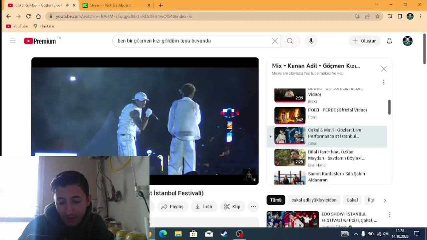Click the Oluştur create button
The height and width of the screenshot is (240, 427).
click(x=364, y=41)
